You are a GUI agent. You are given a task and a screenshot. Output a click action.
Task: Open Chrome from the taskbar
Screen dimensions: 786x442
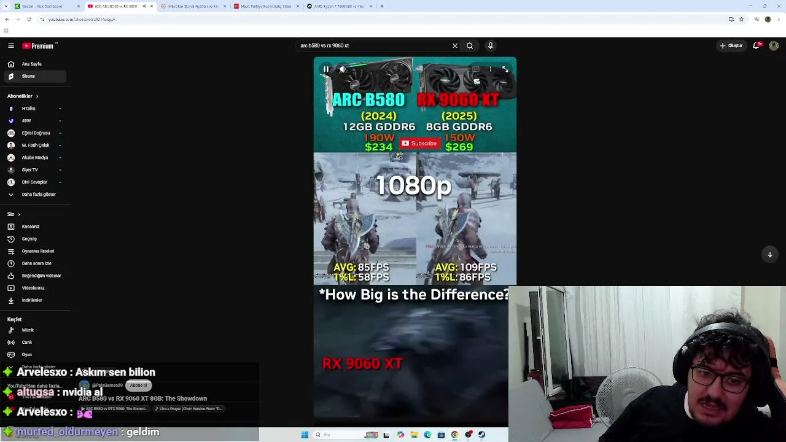pos(454,435)
